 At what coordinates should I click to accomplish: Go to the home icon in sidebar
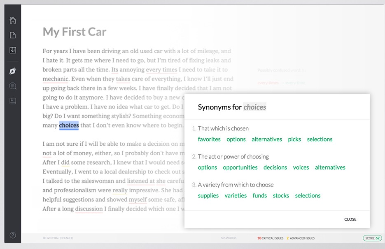point(13,20)
